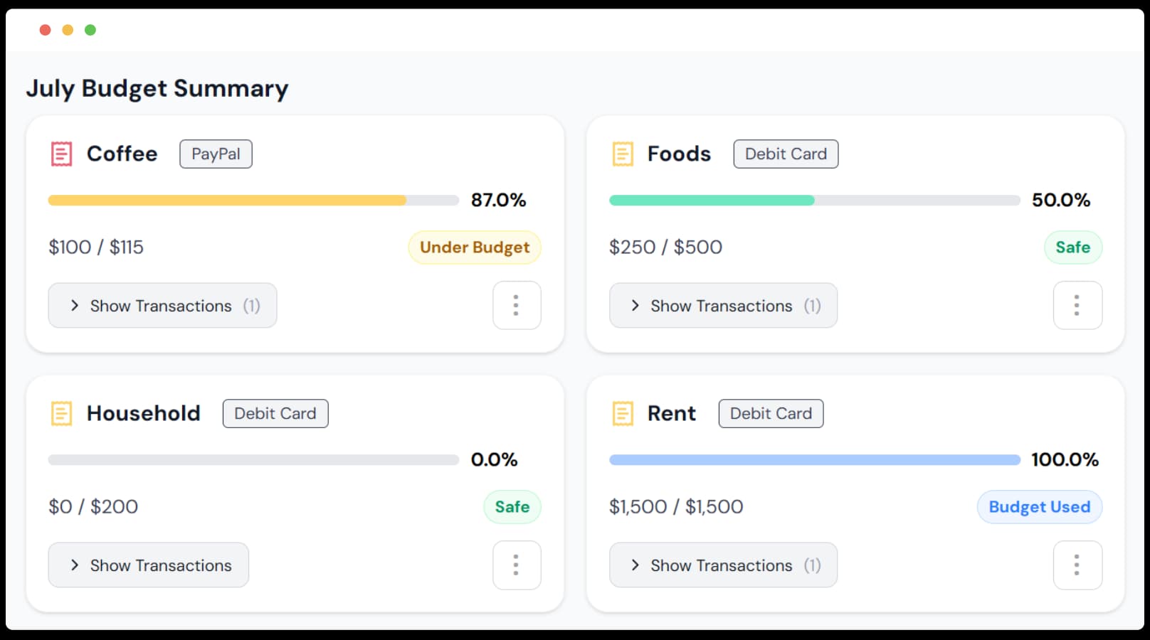The height and width of the screenshot is (640, 1150).
Task: Select the Debit Card badge on Foods
Action: 785,154
